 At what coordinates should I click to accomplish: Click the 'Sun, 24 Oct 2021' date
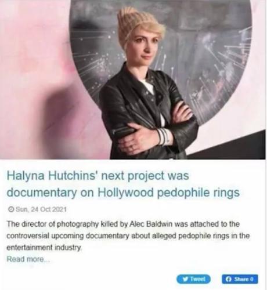pos(41,209)
